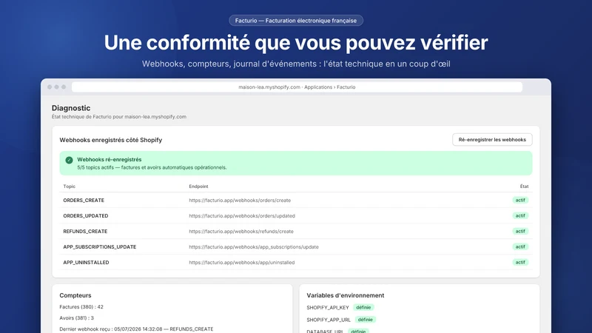Click the SHOPIFY_API_KEY variable name
Image resolution: width=592 pixels, height=333 pixels.
(x=328, y=308)
